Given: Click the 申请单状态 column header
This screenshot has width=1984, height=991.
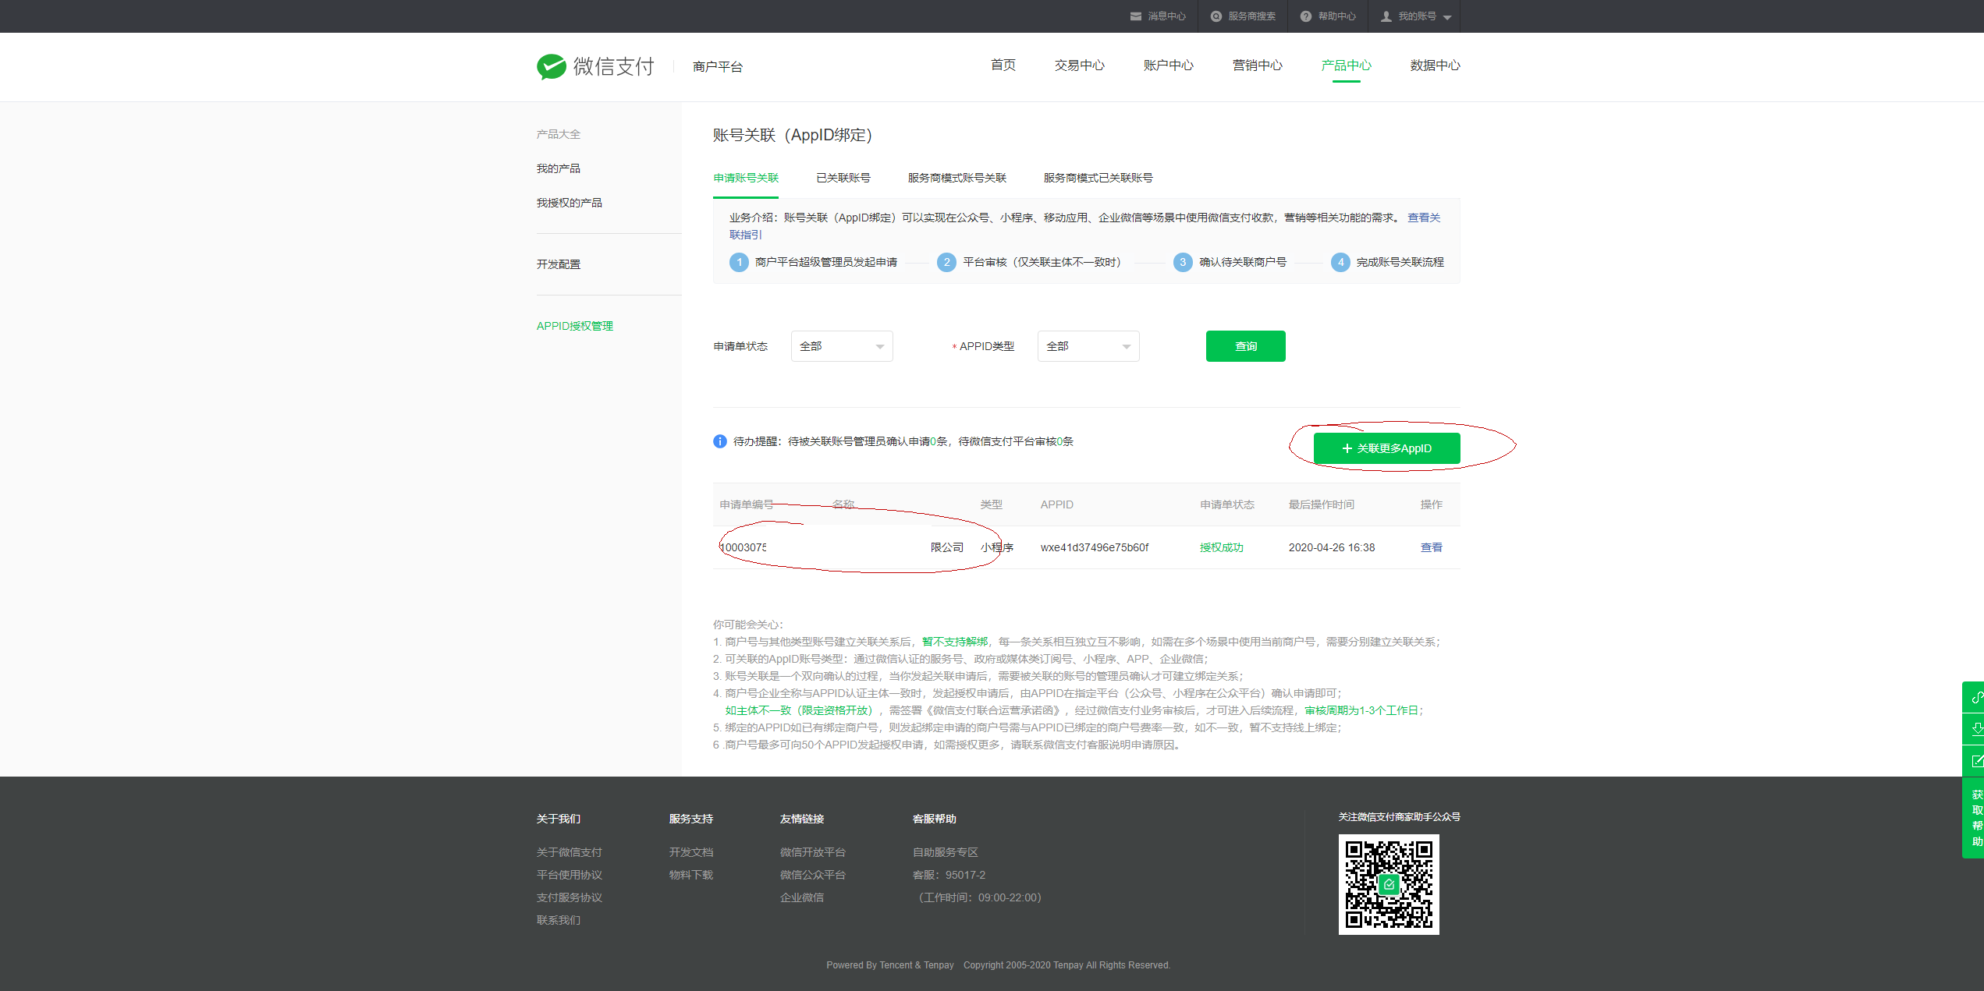Looking at the screenshot, I should click(x=1227, y=504).
